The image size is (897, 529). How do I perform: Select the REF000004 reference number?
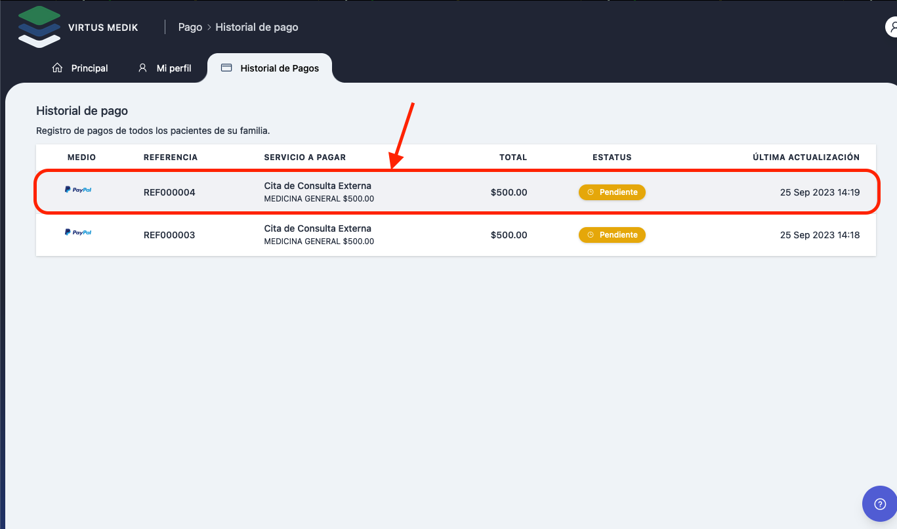[169, 192]
